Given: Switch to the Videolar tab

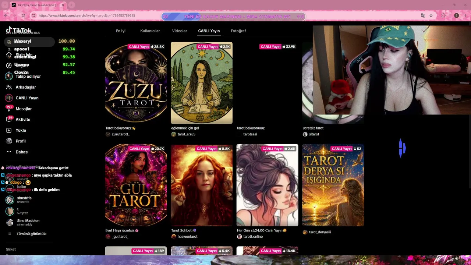Looking at the screenshot, I should (x=180, y=31).
